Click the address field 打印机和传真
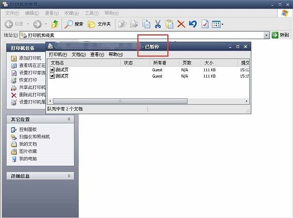 tap(142, 35)
